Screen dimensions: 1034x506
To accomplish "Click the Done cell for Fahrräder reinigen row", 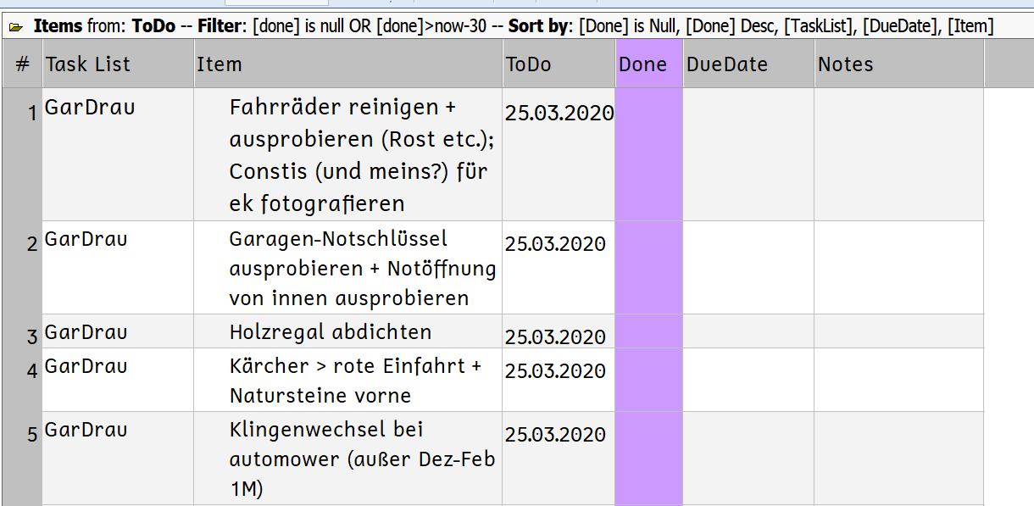I will pos(648,154).
